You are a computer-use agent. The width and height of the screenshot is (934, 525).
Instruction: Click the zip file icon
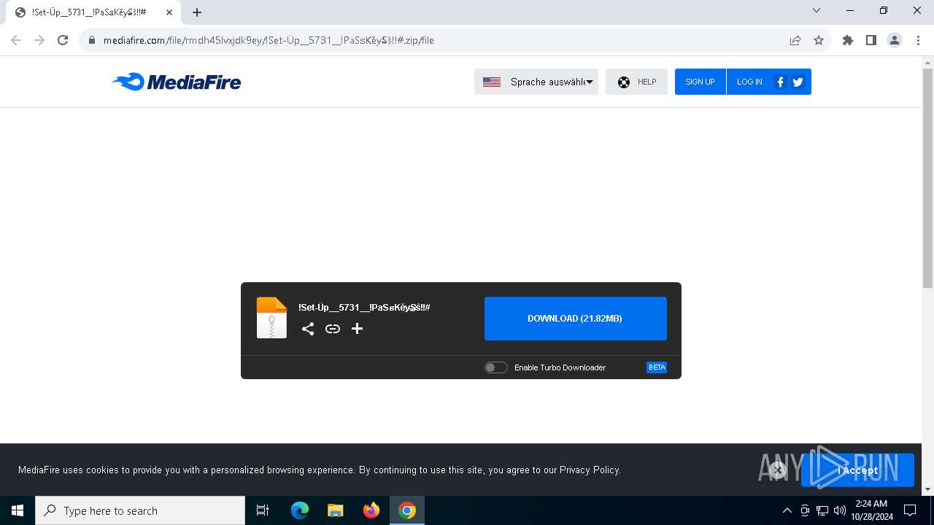[x=271, y=318]
